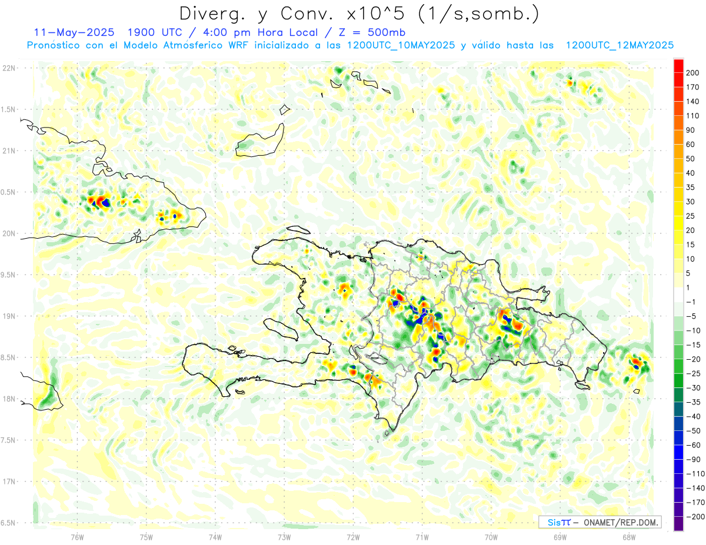Click the title 'Diverg. y Conv. x10^5 (1/s,somb.)'

click(359, 14)
